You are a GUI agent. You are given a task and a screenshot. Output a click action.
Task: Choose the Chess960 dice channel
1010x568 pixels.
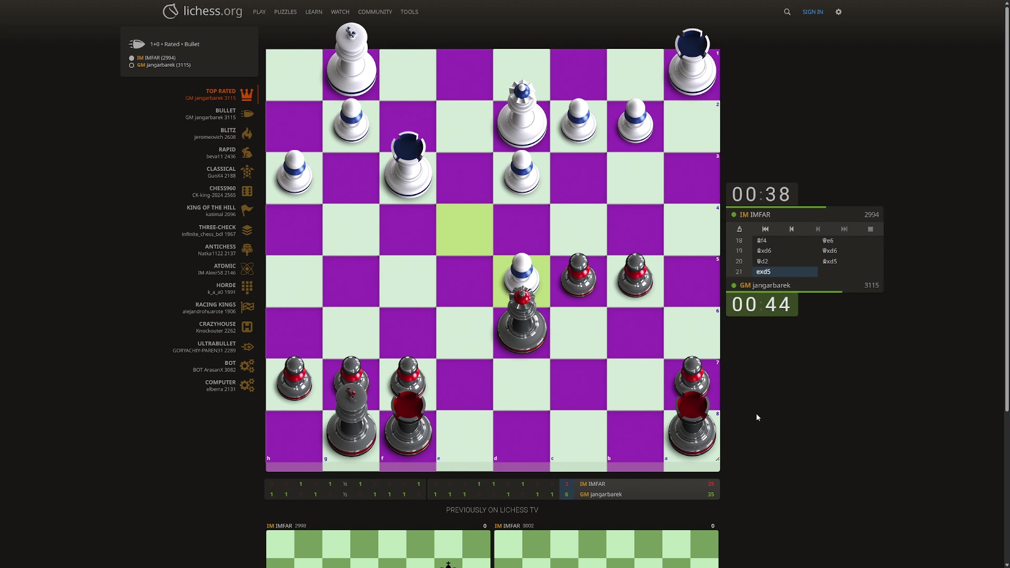click(x=247, y=191)
